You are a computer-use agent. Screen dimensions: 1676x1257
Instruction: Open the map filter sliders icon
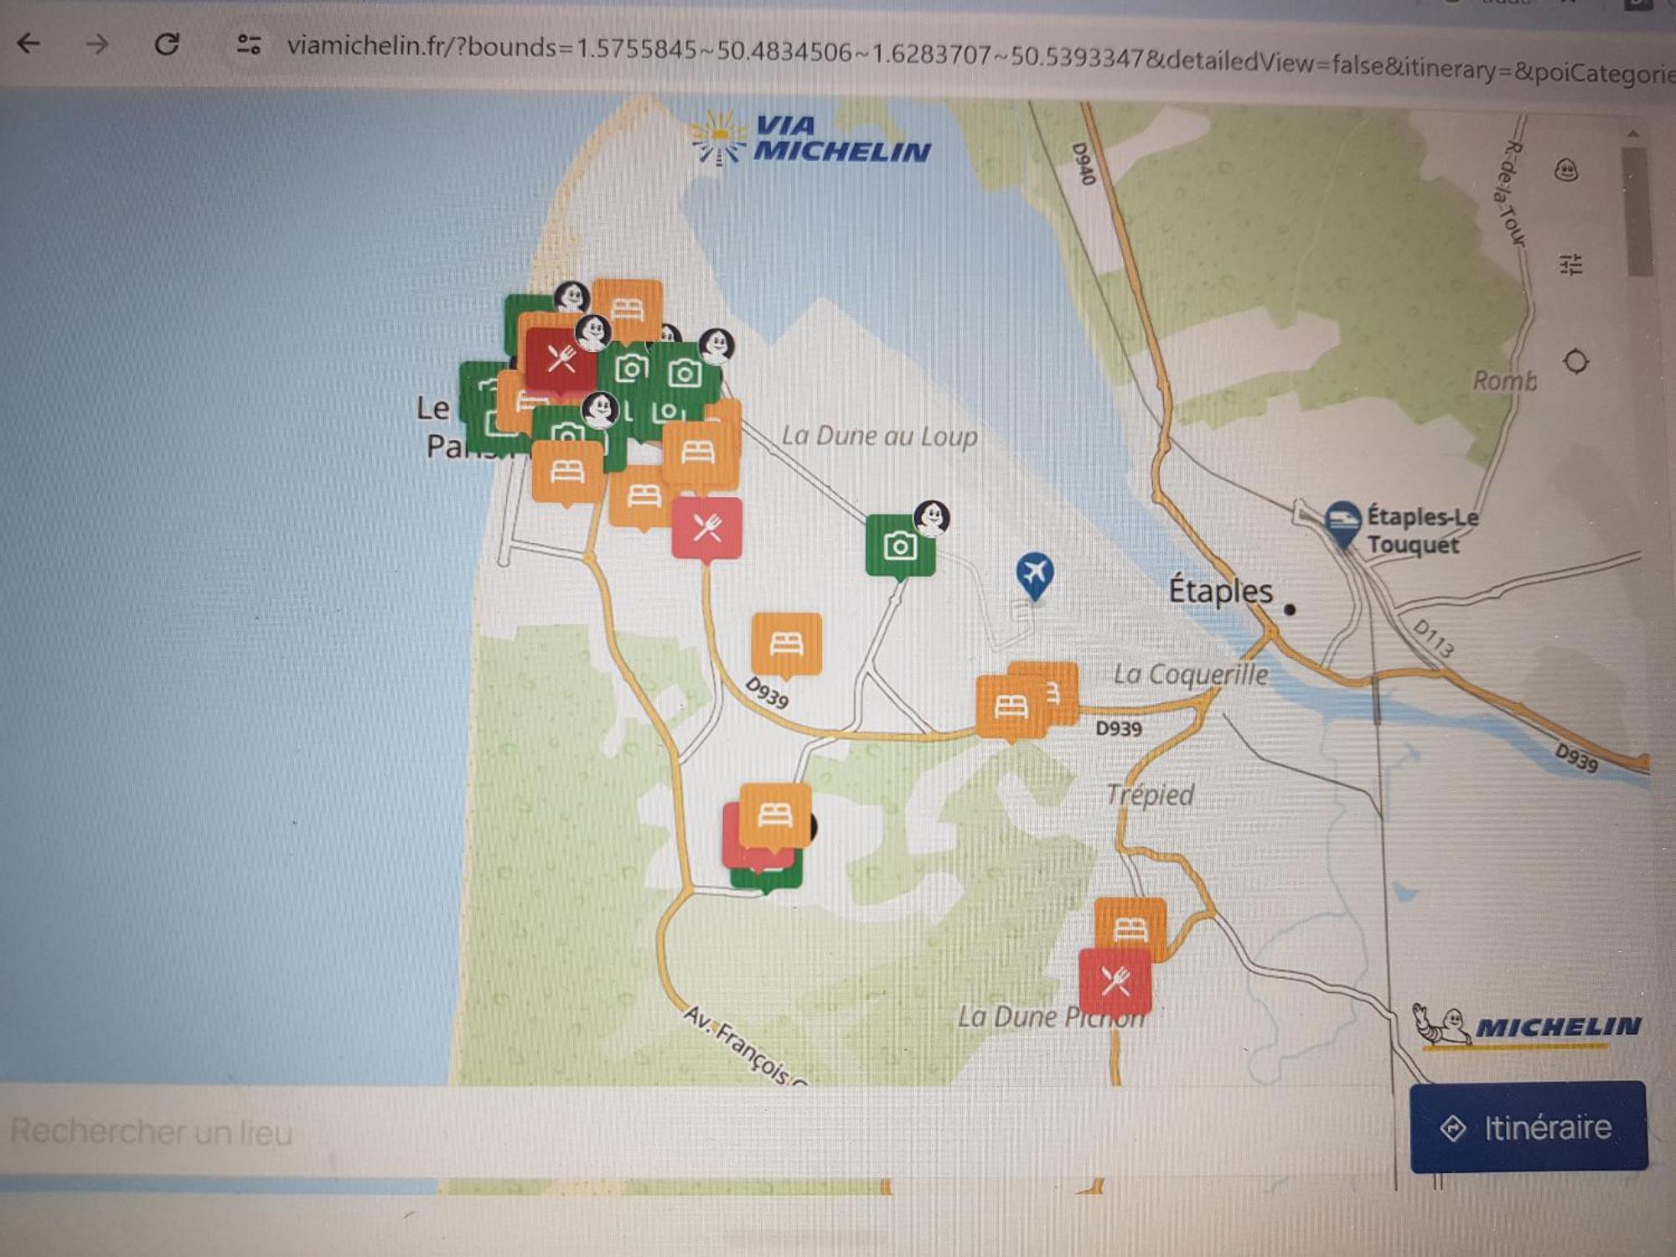1570,265
